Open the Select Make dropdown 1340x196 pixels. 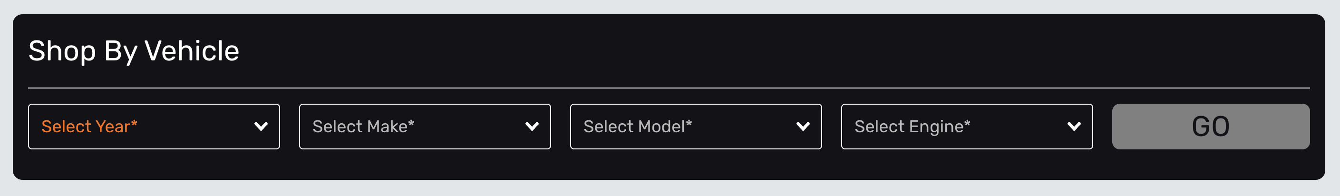(425, 127)
